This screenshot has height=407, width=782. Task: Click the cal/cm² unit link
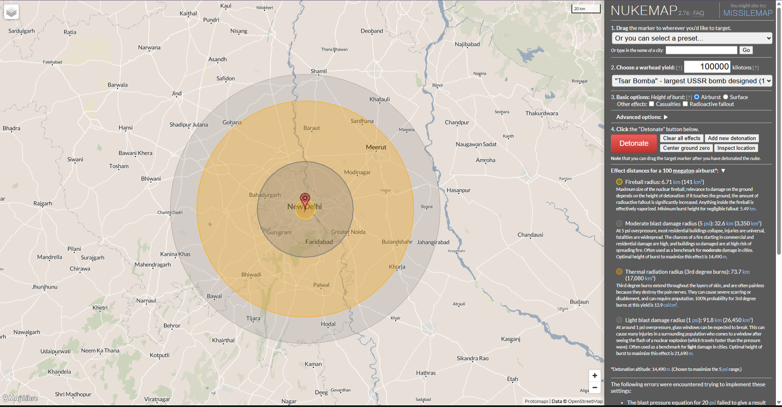click(x=670, y=305)
